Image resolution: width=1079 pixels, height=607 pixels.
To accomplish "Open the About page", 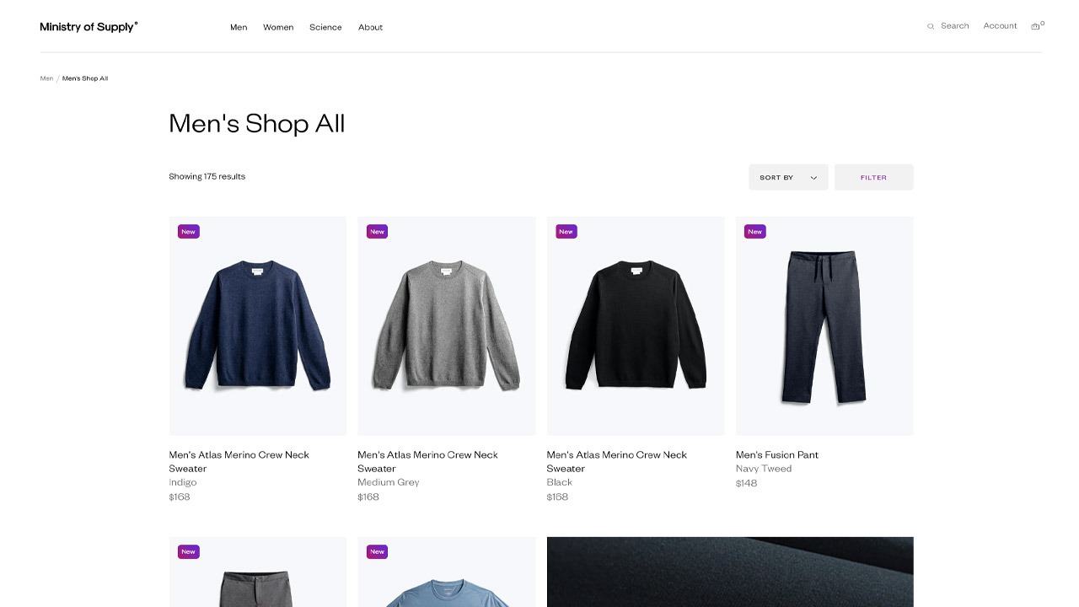I will [x=370, y=27].
